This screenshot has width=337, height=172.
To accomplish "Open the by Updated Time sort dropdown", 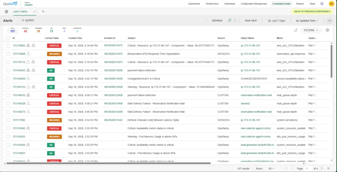I will pyautogui.click(x=307, y=21).
